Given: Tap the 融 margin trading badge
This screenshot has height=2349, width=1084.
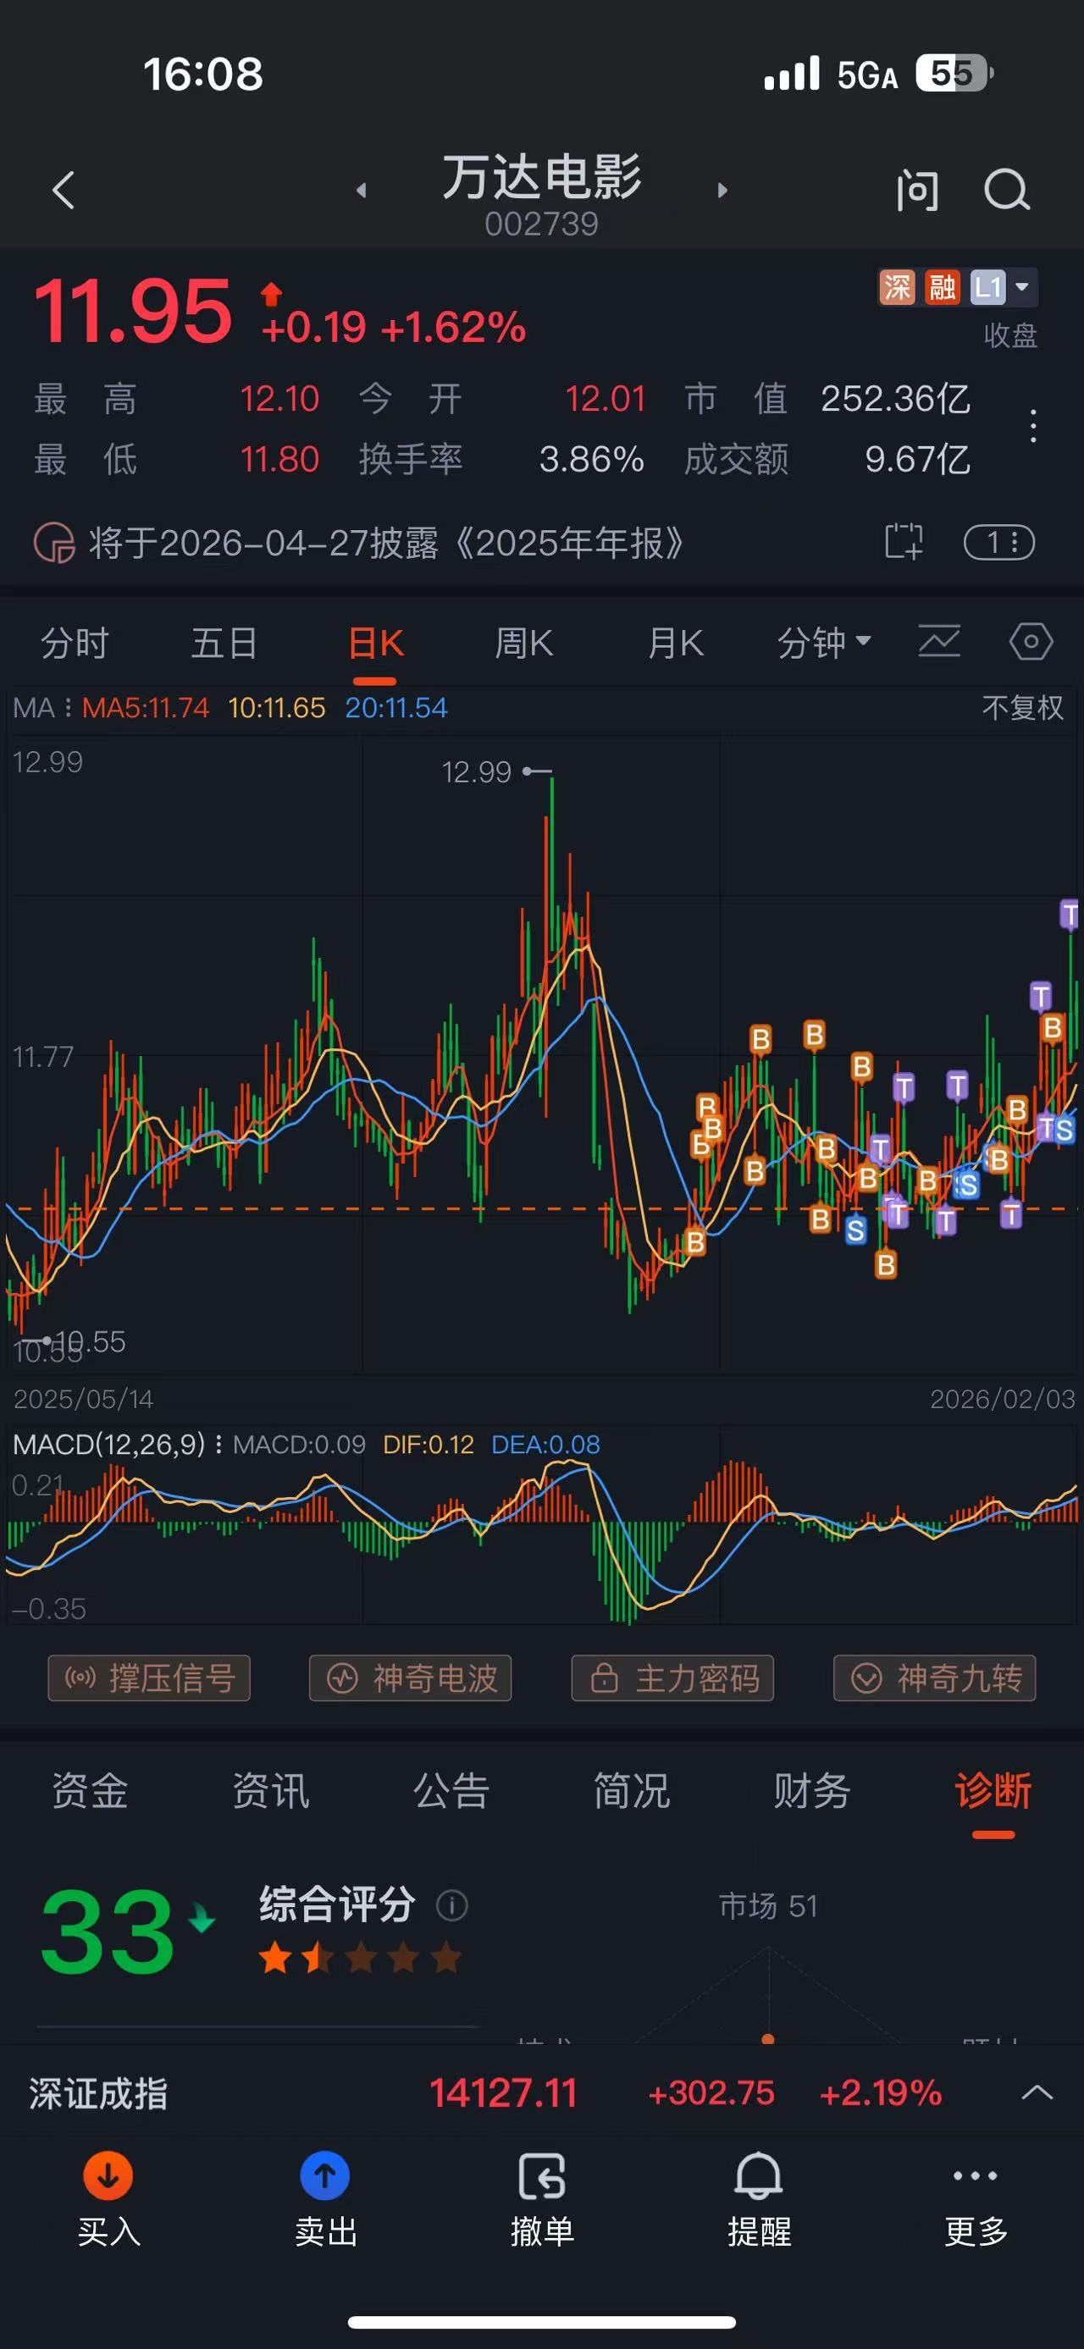Looking at the screenshot, I should (x=942, y=288).
